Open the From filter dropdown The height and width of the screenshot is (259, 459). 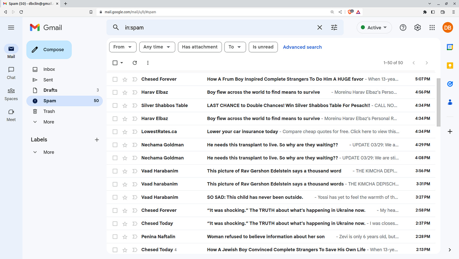(x=123, y=47)
